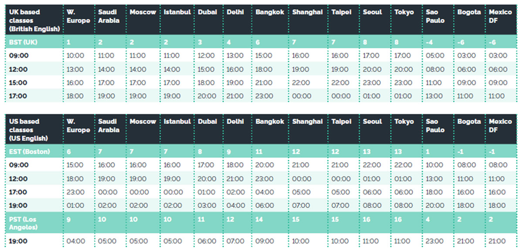This screenshot has height=252, width=523.
Task: Click Dubai's offset value 3 in BST row
Action: 200,42
